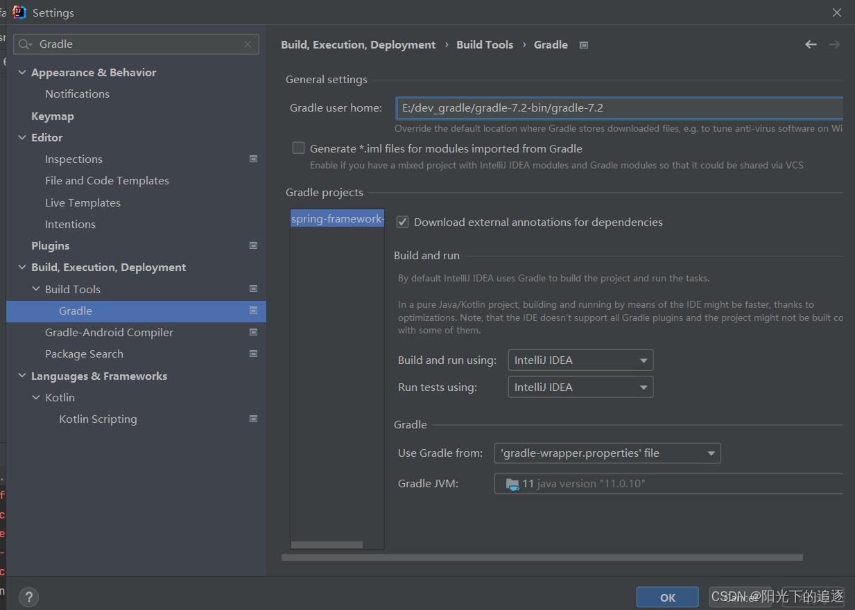Open the Keymap settings page
This screenshot has width=855, height=610.
[x=52, y=116]
